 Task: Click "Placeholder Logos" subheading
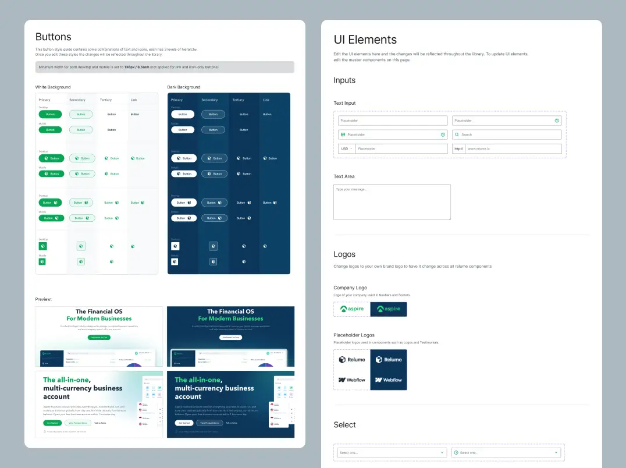click(x=354, y=335)
